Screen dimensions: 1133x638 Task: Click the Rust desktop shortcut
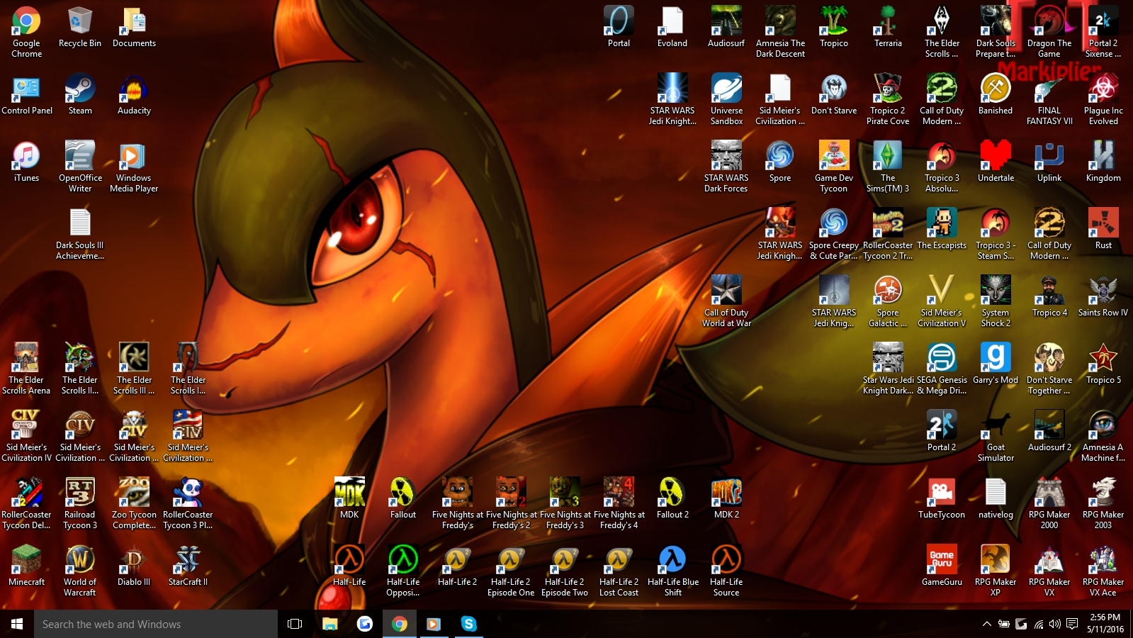click(1103, 230)
